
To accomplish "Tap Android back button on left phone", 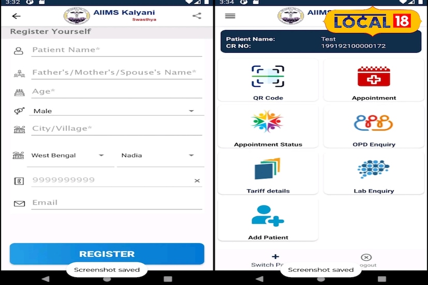I will coord(46,279).
